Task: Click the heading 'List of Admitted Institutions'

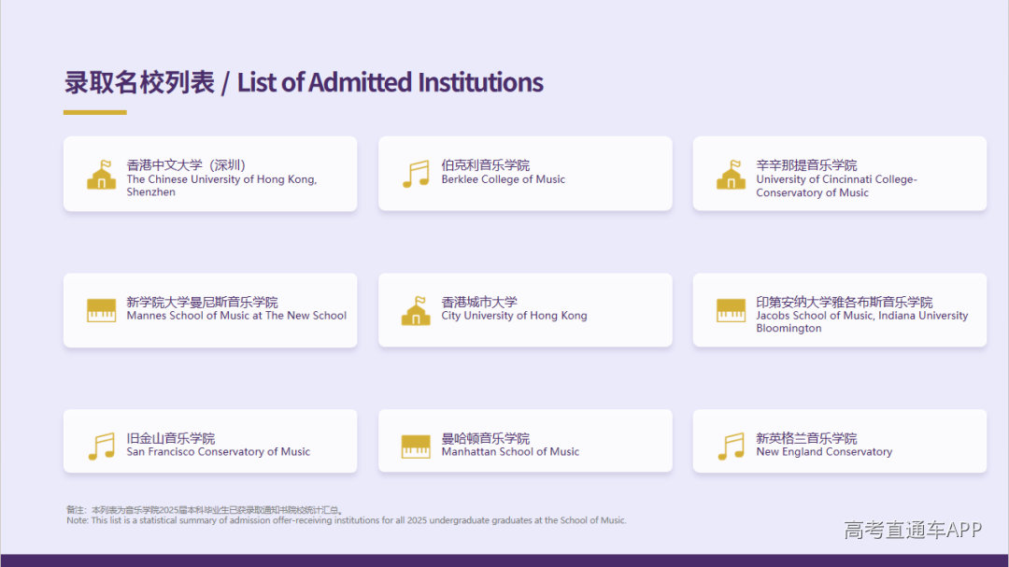Action: tap(390, 82)
